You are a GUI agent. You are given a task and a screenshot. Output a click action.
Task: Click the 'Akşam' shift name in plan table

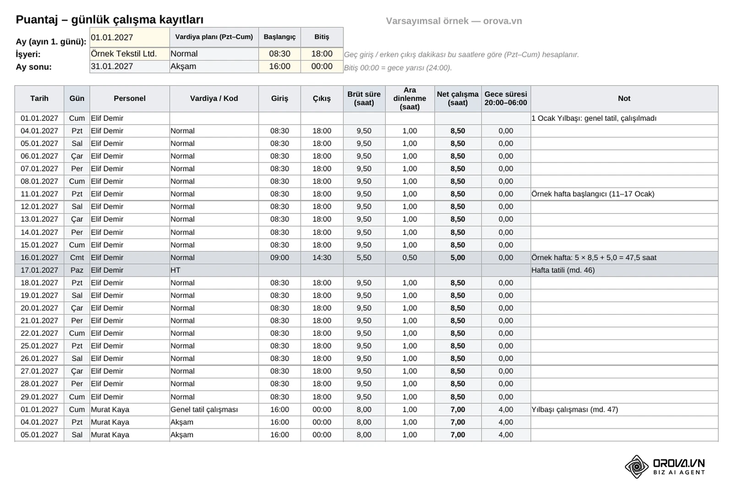click(214, 66)
